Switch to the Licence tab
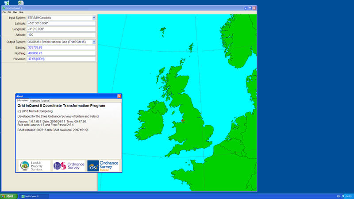Image resolution: width=354 pixels, height=199 pixels. click(46, 101)
